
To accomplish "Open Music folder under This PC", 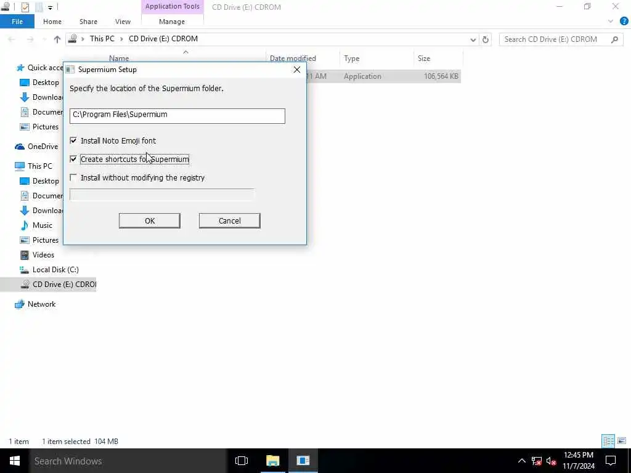I will click(43, 225).
